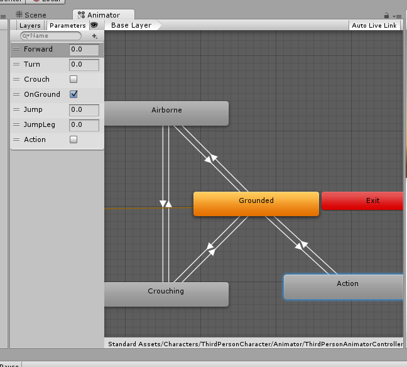Grab the Turn row drag handle
The image size is (407, 367).
point(16,64)
